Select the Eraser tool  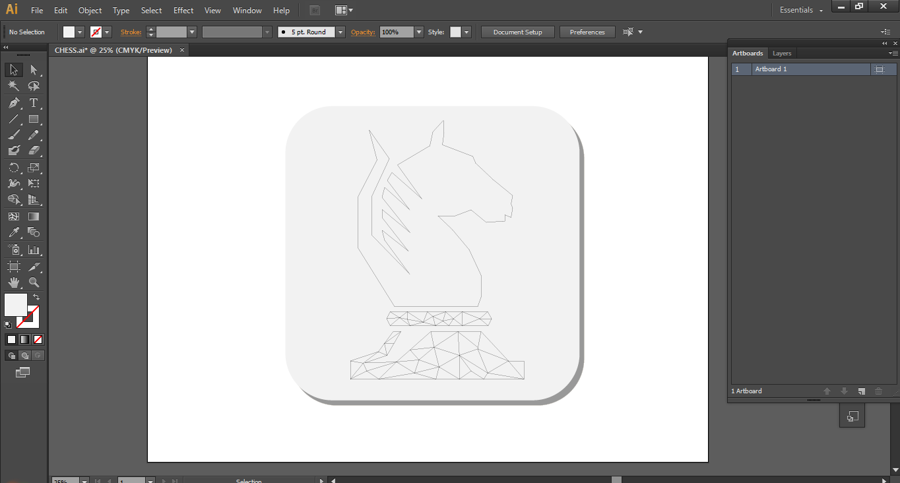[x=34, y=151]
